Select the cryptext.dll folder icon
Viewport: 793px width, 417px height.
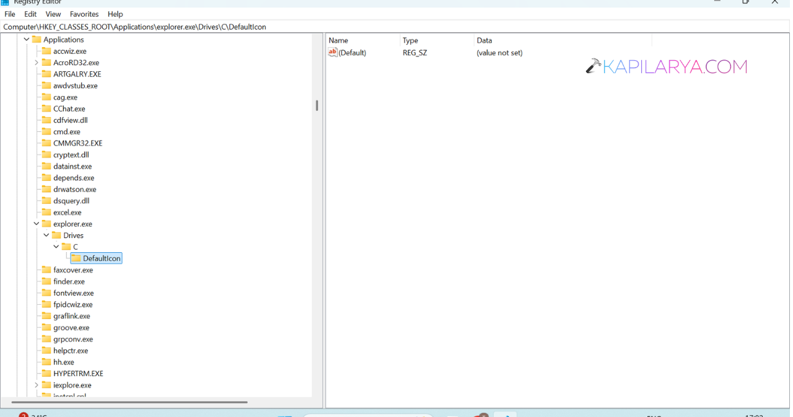[46, 155]
